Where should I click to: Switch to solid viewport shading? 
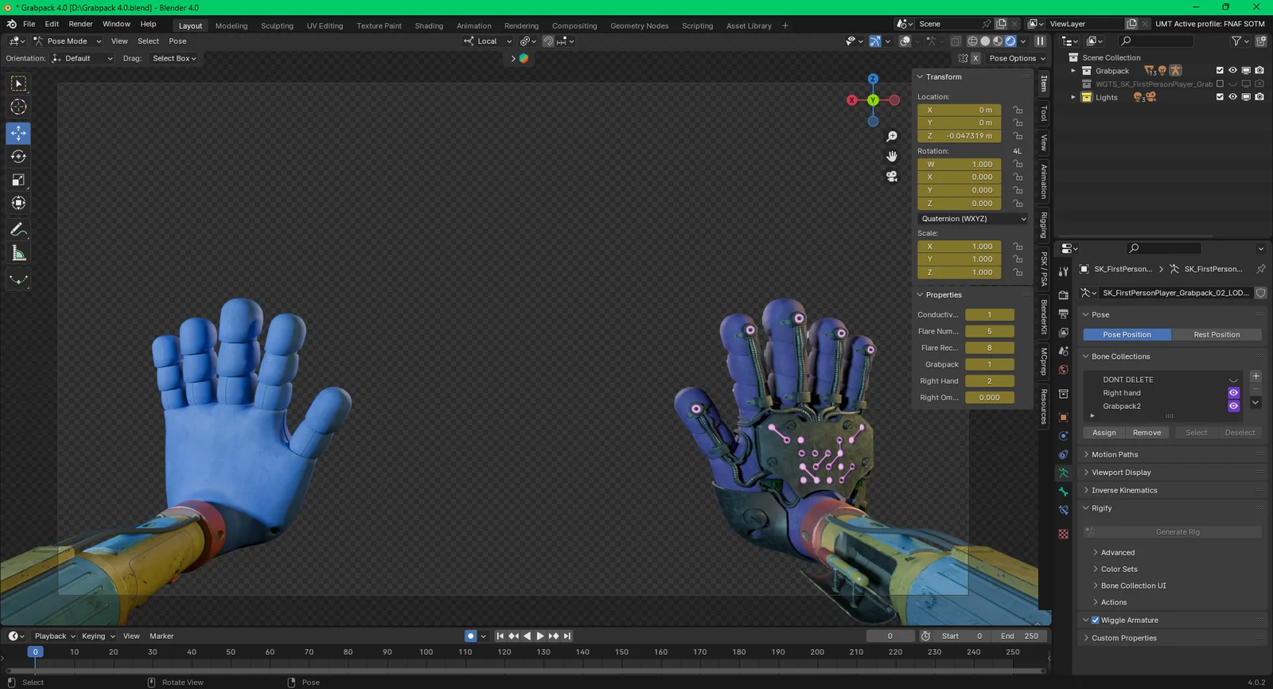coord(985,41)
